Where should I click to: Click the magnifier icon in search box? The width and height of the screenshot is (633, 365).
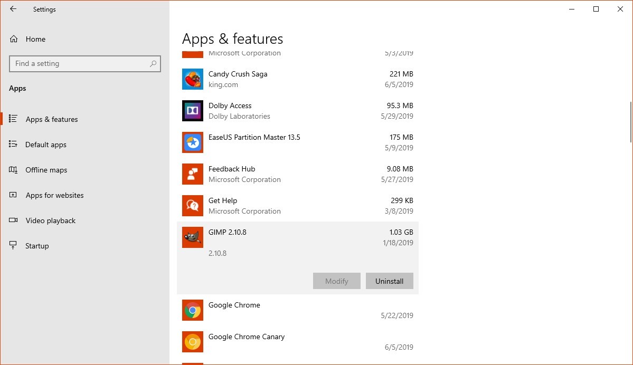point(153,64)
